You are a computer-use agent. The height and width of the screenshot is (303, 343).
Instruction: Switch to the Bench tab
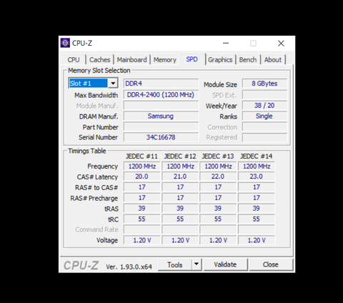click(x=248, y=59)
